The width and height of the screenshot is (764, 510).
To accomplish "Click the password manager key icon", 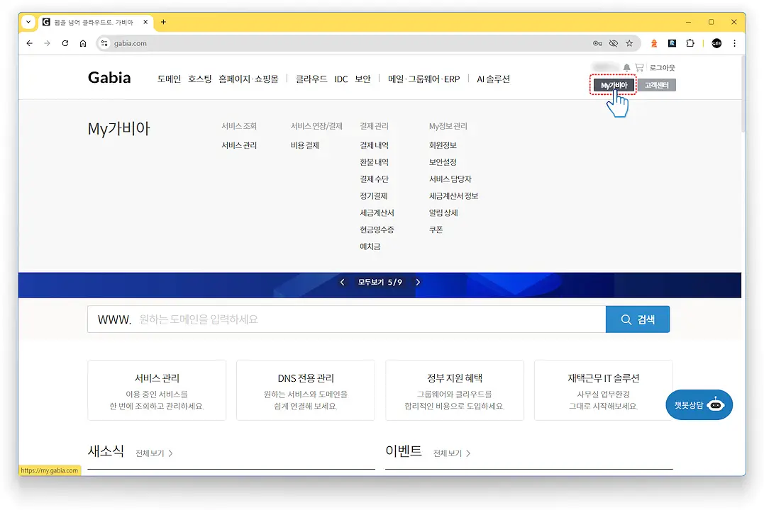I will click(x=599, y=43).
